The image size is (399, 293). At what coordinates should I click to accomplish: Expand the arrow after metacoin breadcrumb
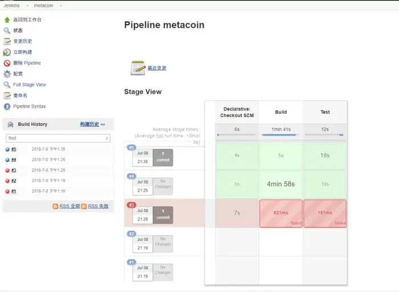point(61,6)
